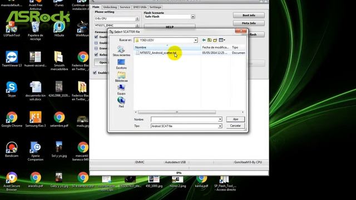The height and width of the screenshot is (200, 356).
Task: Go back to the previous folder in the dialog
Action: coord(204,40)
